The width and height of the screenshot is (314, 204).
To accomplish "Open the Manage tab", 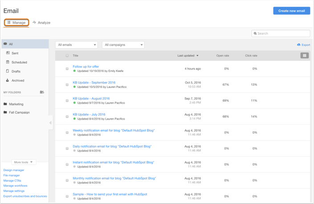I will click(x=16, y=22).
